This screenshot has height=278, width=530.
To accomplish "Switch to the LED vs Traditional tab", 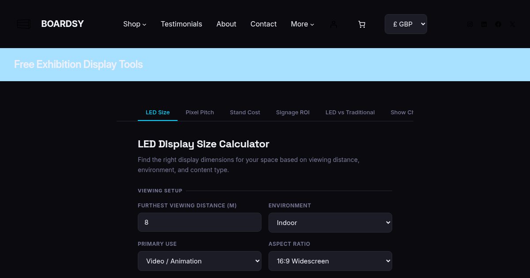I will (x=350, y=112).
